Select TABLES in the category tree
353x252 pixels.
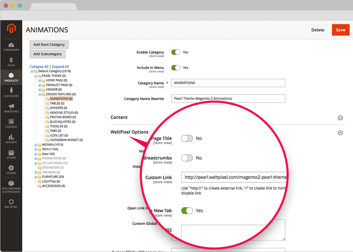[x=57, y=103]
